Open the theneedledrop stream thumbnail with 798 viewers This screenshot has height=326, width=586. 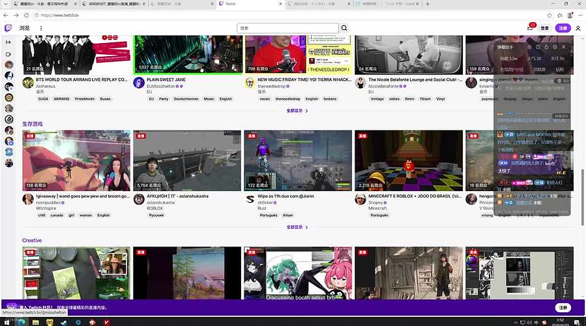298,55
